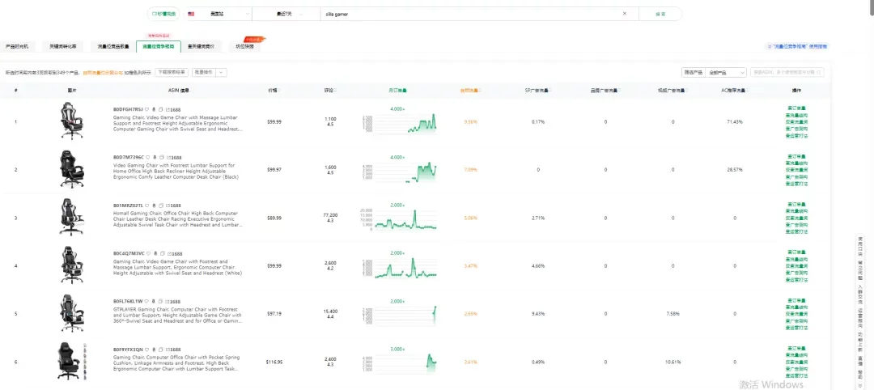Toggle favorite heart for B0F9YFX3QN
The height and width of the screenshot is (390, 874).
click(x=147, y=350)
